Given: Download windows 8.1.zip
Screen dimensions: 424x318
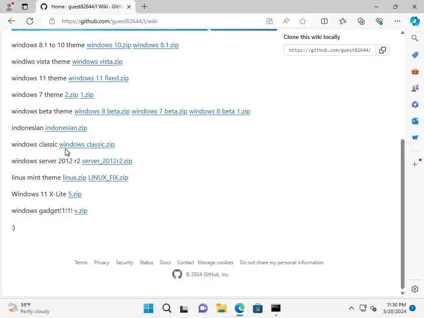Looking at the screenshot, I should (156, 45).
